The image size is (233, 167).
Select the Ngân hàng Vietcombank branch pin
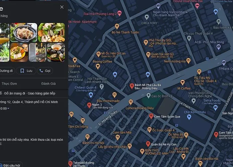pyautogui.click(x=158, y=6)
